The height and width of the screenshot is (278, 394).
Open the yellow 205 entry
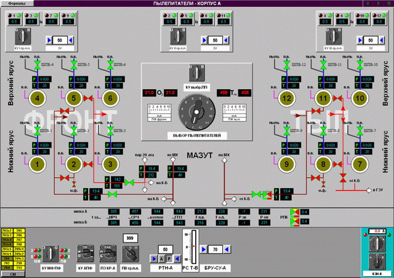coord(19,231)
